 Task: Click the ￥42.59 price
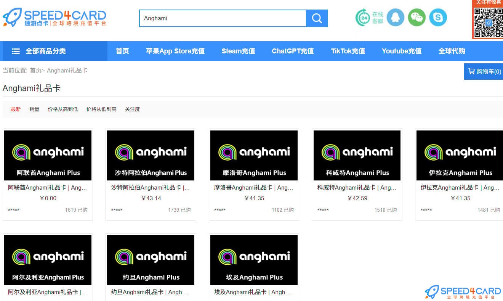tap(357, 198)
